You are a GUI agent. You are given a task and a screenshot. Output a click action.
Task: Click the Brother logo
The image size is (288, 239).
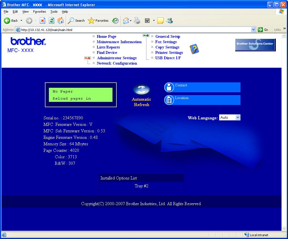coord(28,41)
